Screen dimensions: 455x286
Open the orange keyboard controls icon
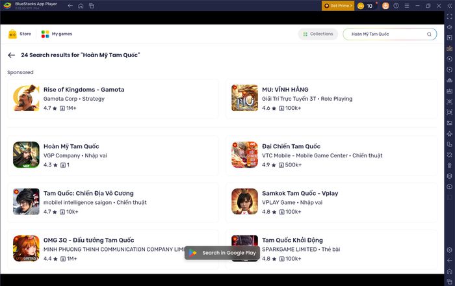(450, 49)
